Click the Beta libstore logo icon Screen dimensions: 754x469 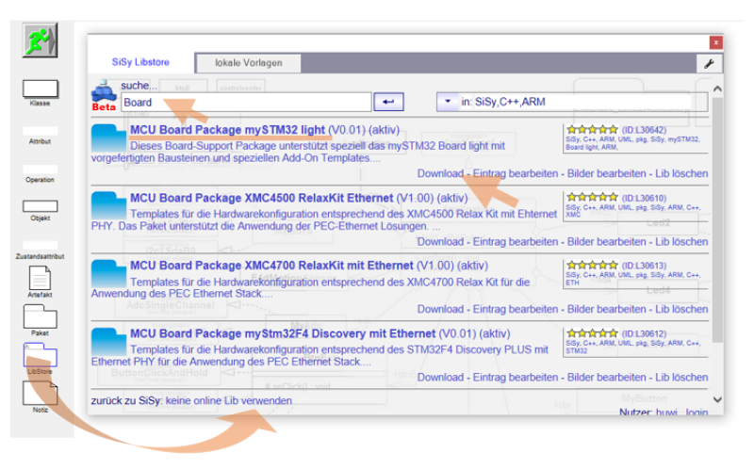104,98
